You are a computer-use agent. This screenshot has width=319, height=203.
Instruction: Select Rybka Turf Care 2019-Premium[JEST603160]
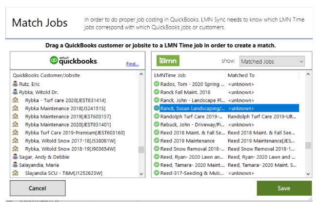75,133
